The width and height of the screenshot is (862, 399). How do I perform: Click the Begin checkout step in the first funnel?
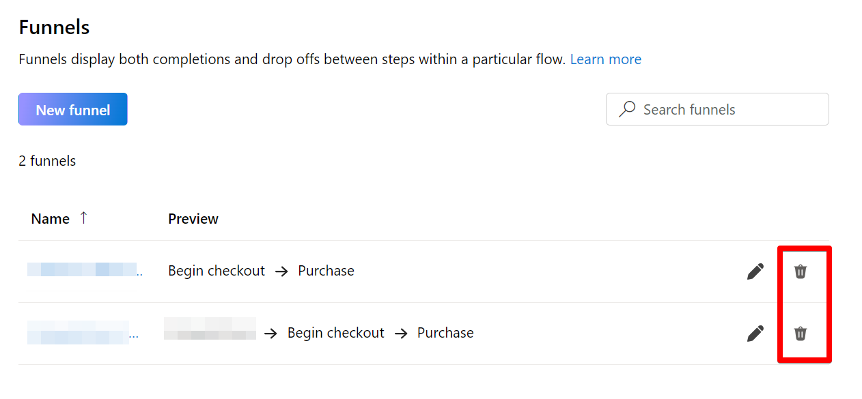point(217,271)
